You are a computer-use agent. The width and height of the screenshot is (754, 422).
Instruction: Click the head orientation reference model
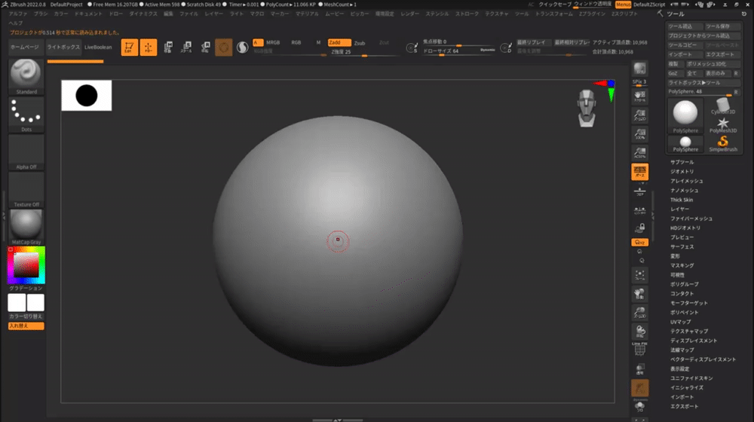(x=588, y=107)
